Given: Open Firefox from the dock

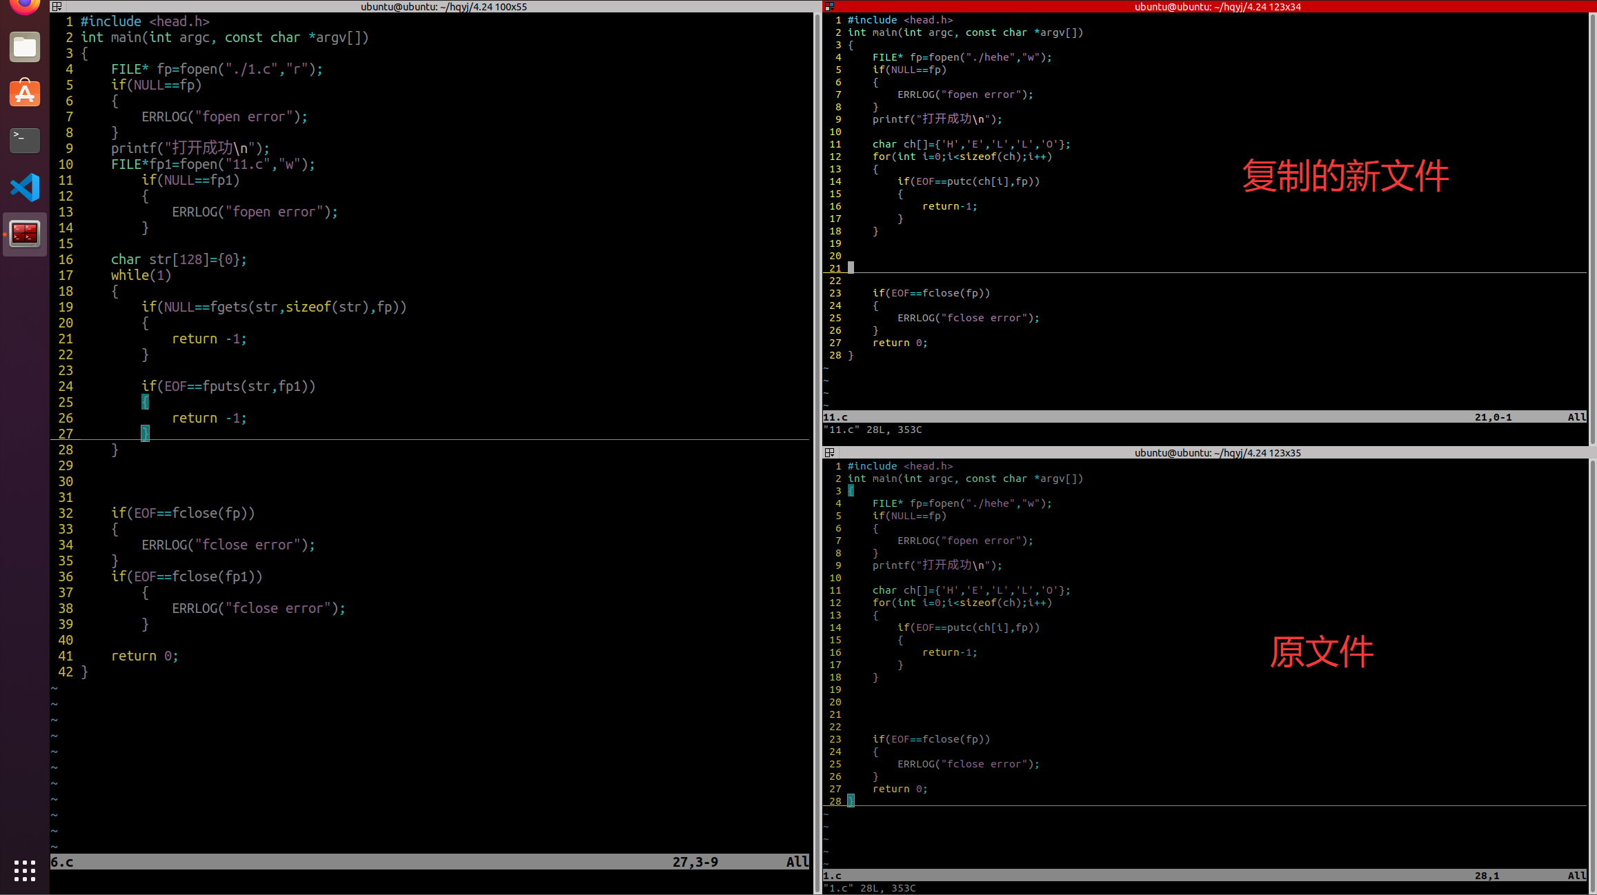Looking at the screenshot, I should click(x=25, y=6).
